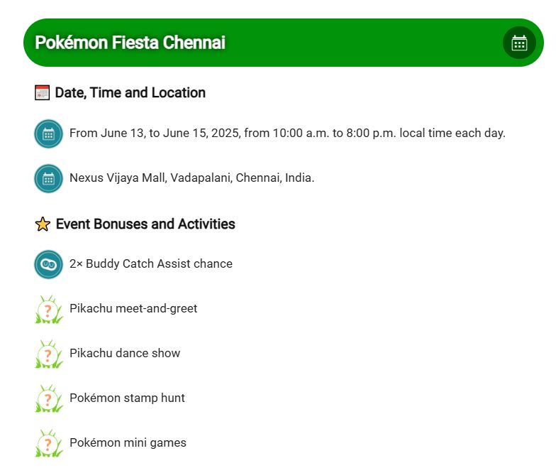Click the grass icon beside Pokémon stamp hunt
The image size is (556, 468).
tap(48, 399)
